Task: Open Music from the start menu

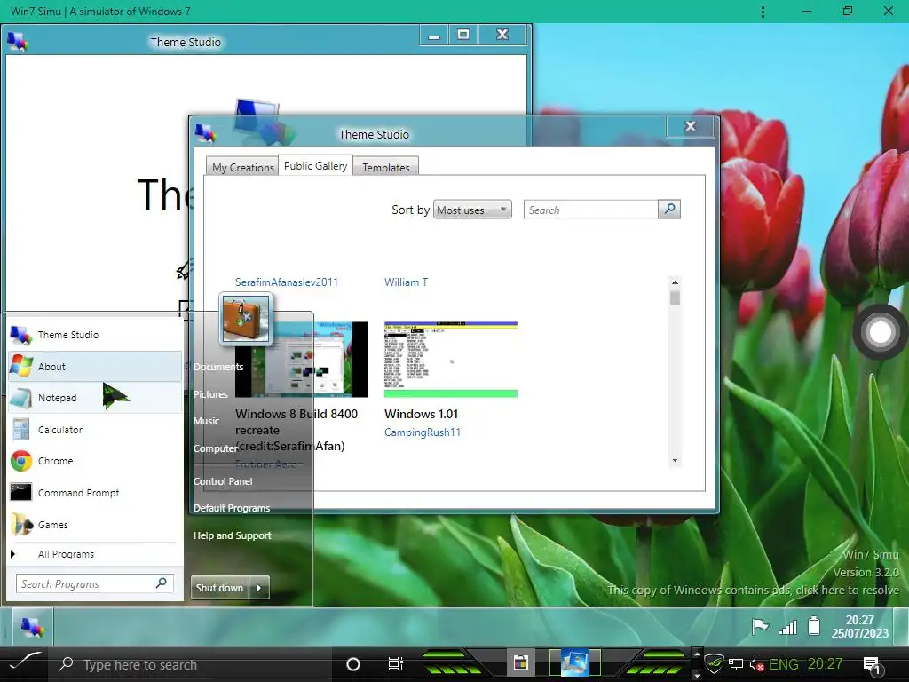Action: pyautogui.click(x=206, y=421)
